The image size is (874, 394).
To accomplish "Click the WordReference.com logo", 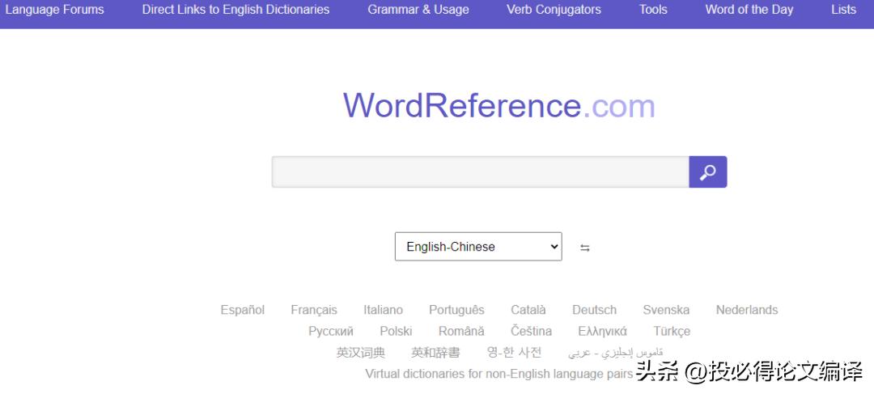I will click(499, 105).
